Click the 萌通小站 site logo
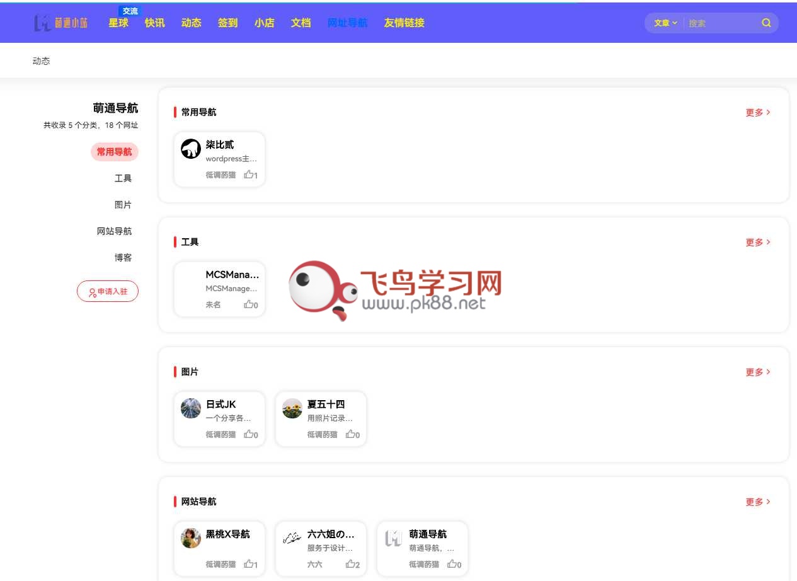Screen dimensions: 797x581 [61, 23]
